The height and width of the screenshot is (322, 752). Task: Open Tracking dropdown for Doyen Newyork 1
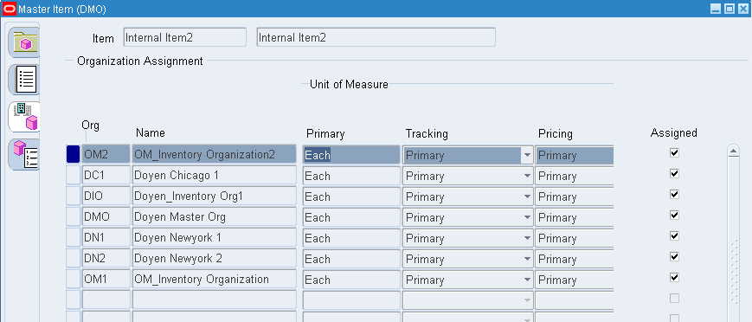[528, 238]
